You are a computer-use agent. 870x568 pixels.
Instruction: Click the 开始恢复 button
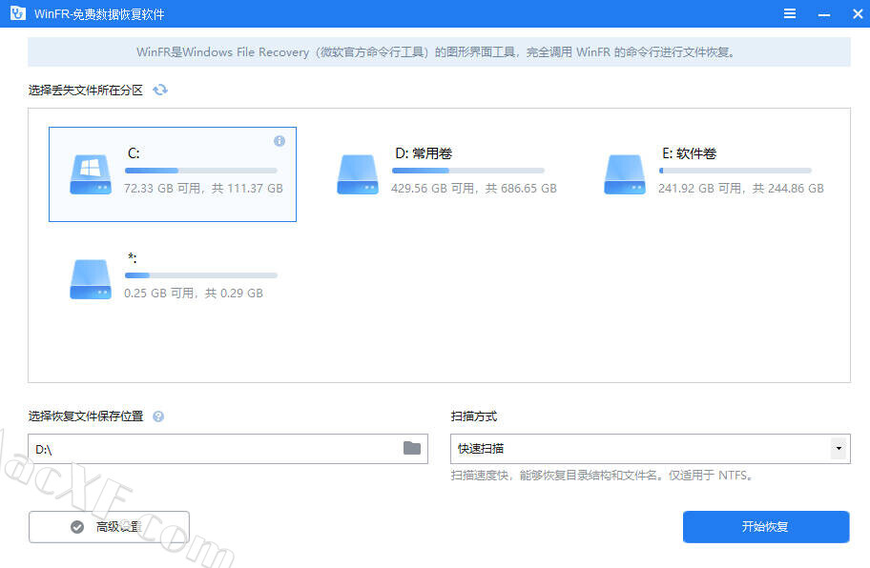point(765,526)
